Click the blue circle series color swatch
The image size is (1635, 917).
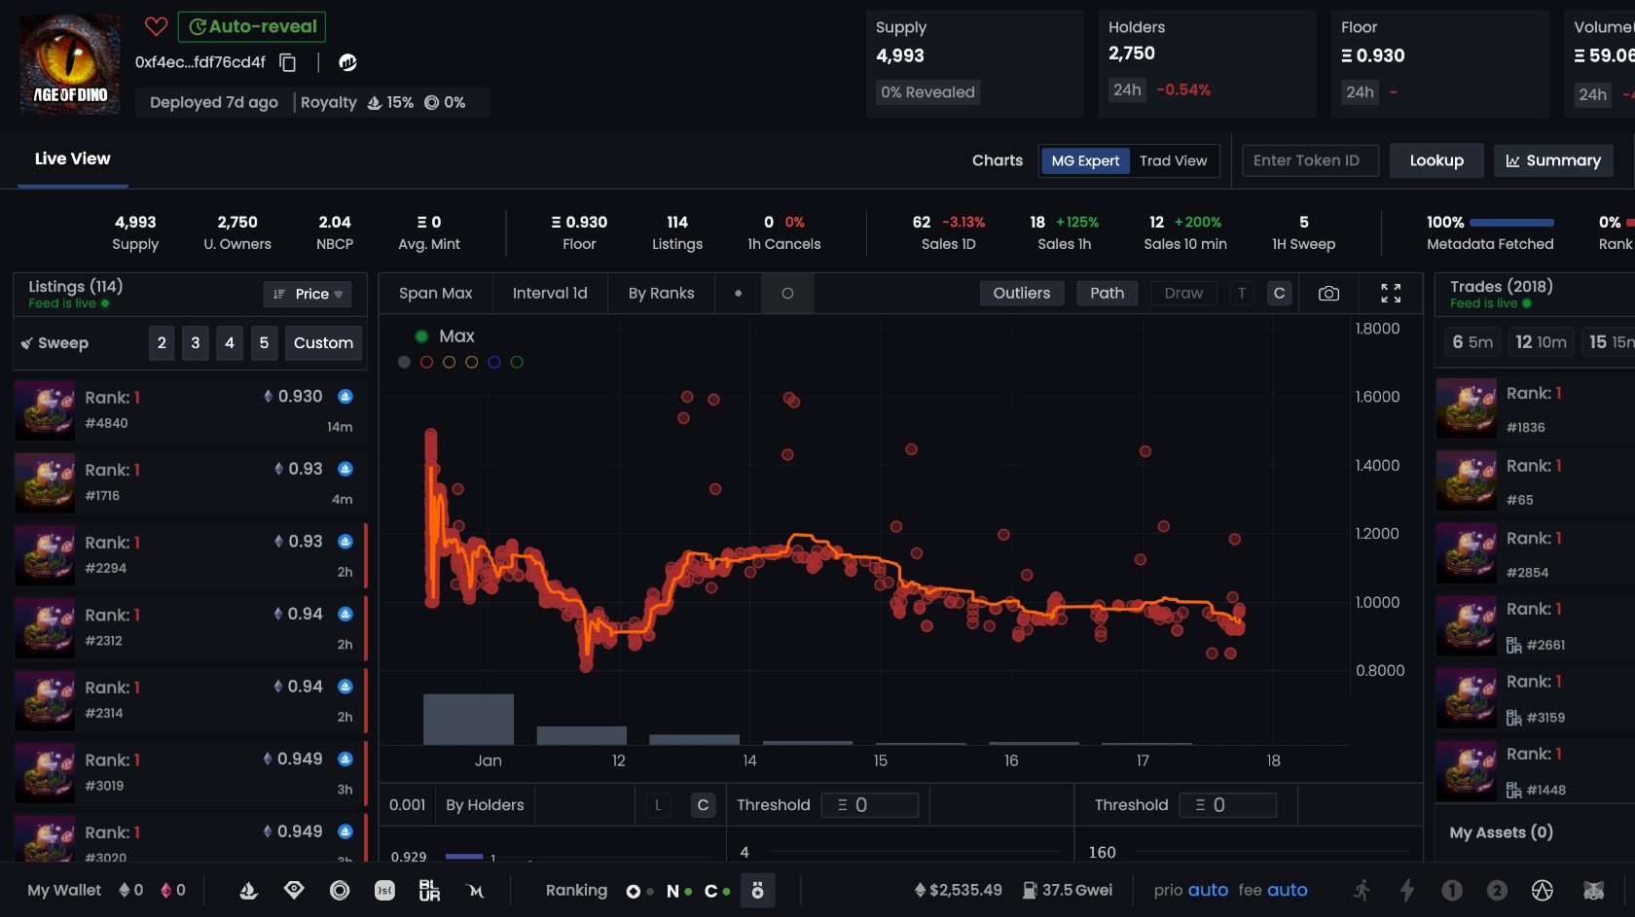click(x=494, y=363)
